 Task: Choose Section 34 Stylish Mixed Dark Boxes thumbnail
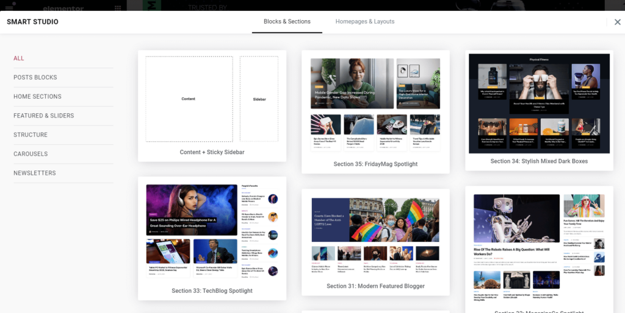point(540,104)
